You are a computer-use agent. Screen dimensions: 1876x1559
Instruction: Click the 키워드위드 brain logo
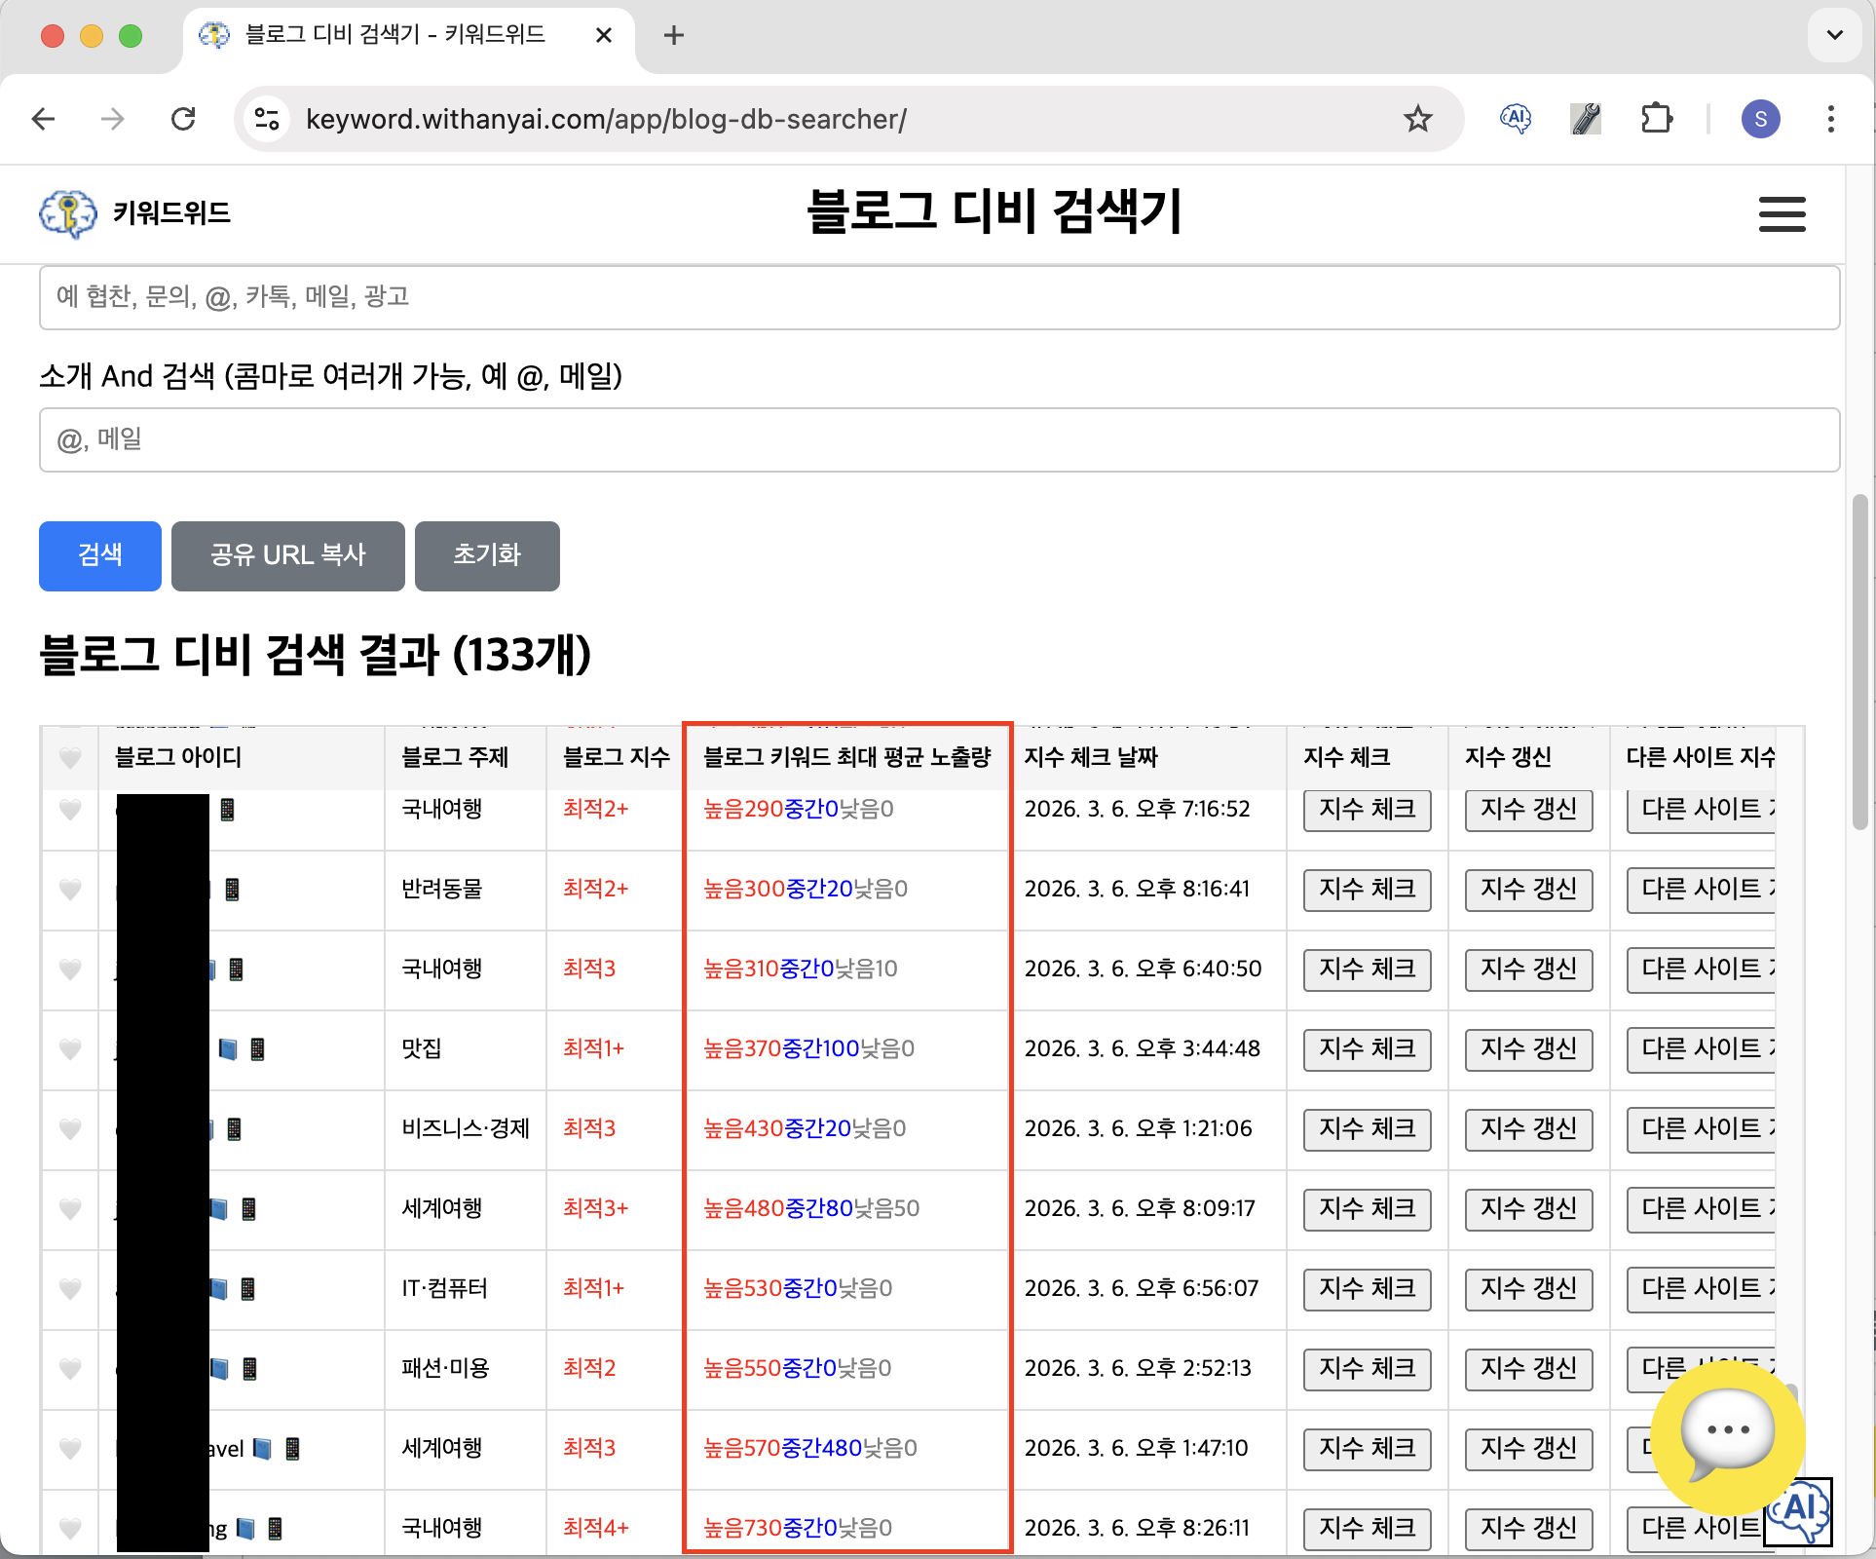(68, 213)
